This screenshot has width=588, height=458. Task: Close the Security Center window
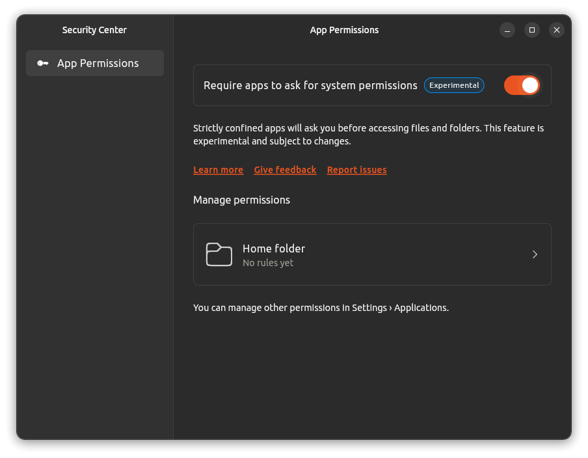[556, 30]
